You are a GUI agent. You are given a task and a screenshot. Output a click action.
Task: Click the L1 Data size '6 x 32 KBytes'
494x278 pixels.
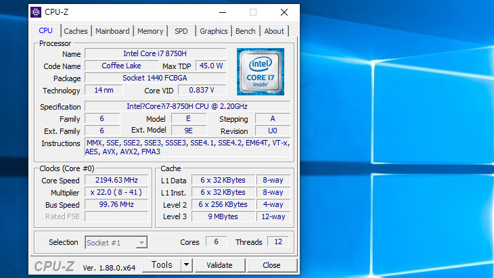(223, 180)
